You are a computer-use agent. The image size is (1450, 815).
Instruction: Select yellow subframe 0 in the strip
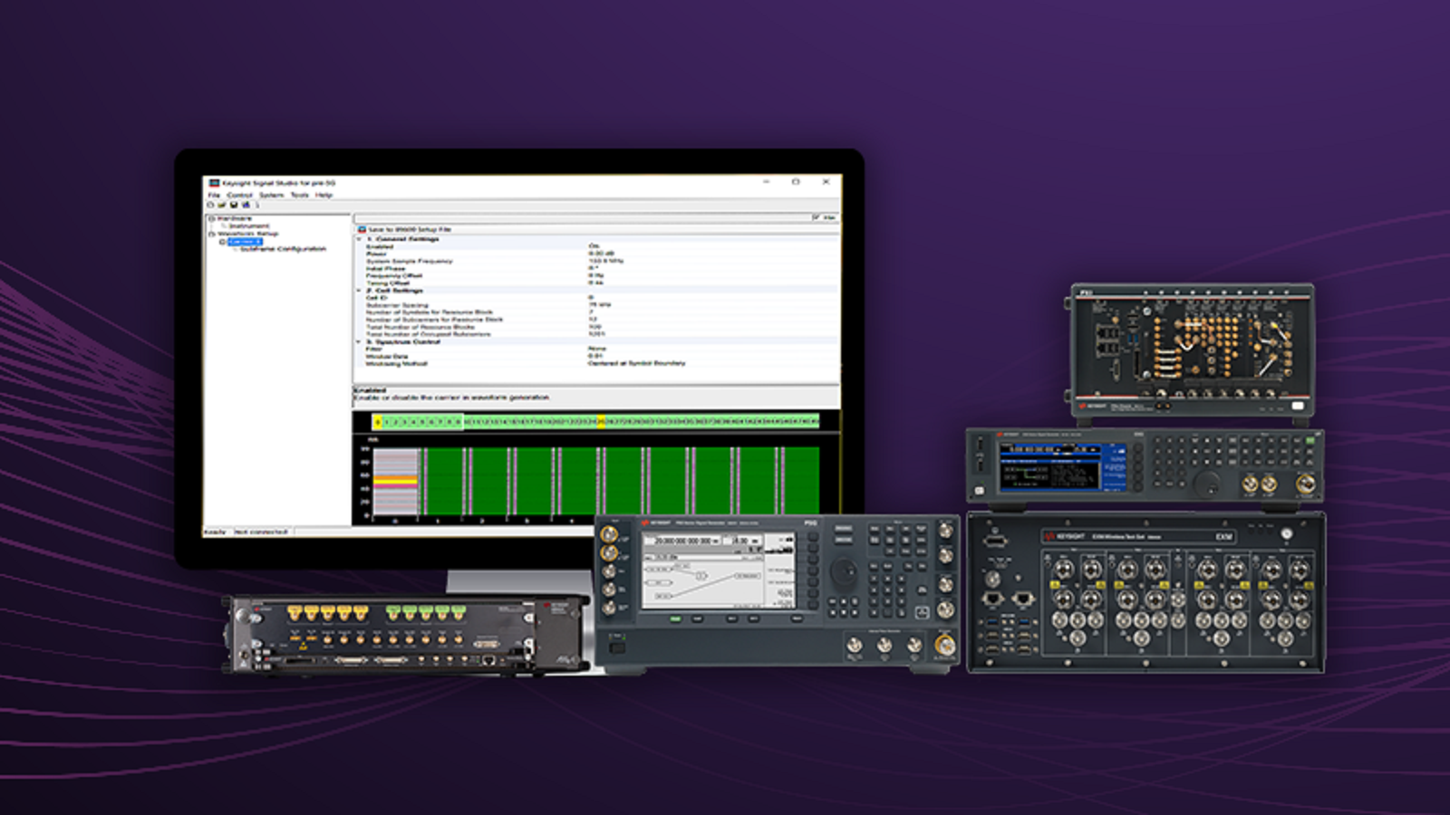377,422
